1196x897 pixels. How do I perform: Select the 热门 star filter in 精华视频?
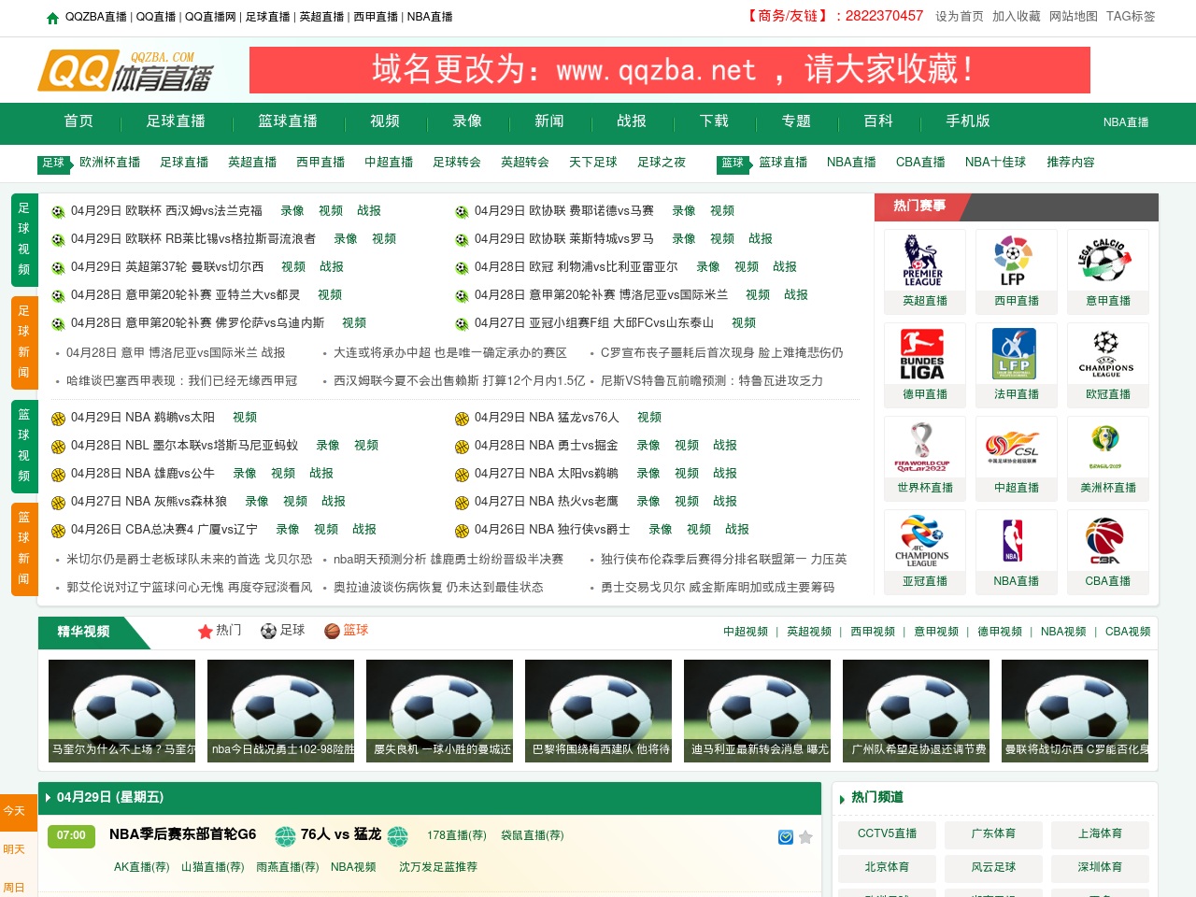point(220,631)
